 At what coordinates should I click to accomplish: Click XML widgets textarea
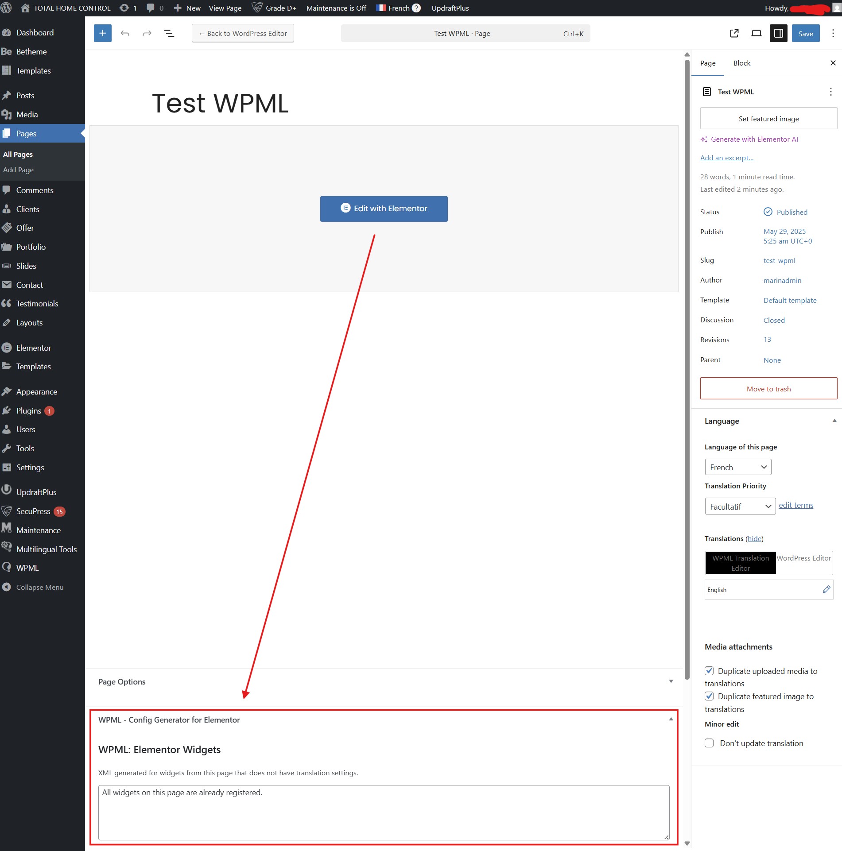point(384,812)
